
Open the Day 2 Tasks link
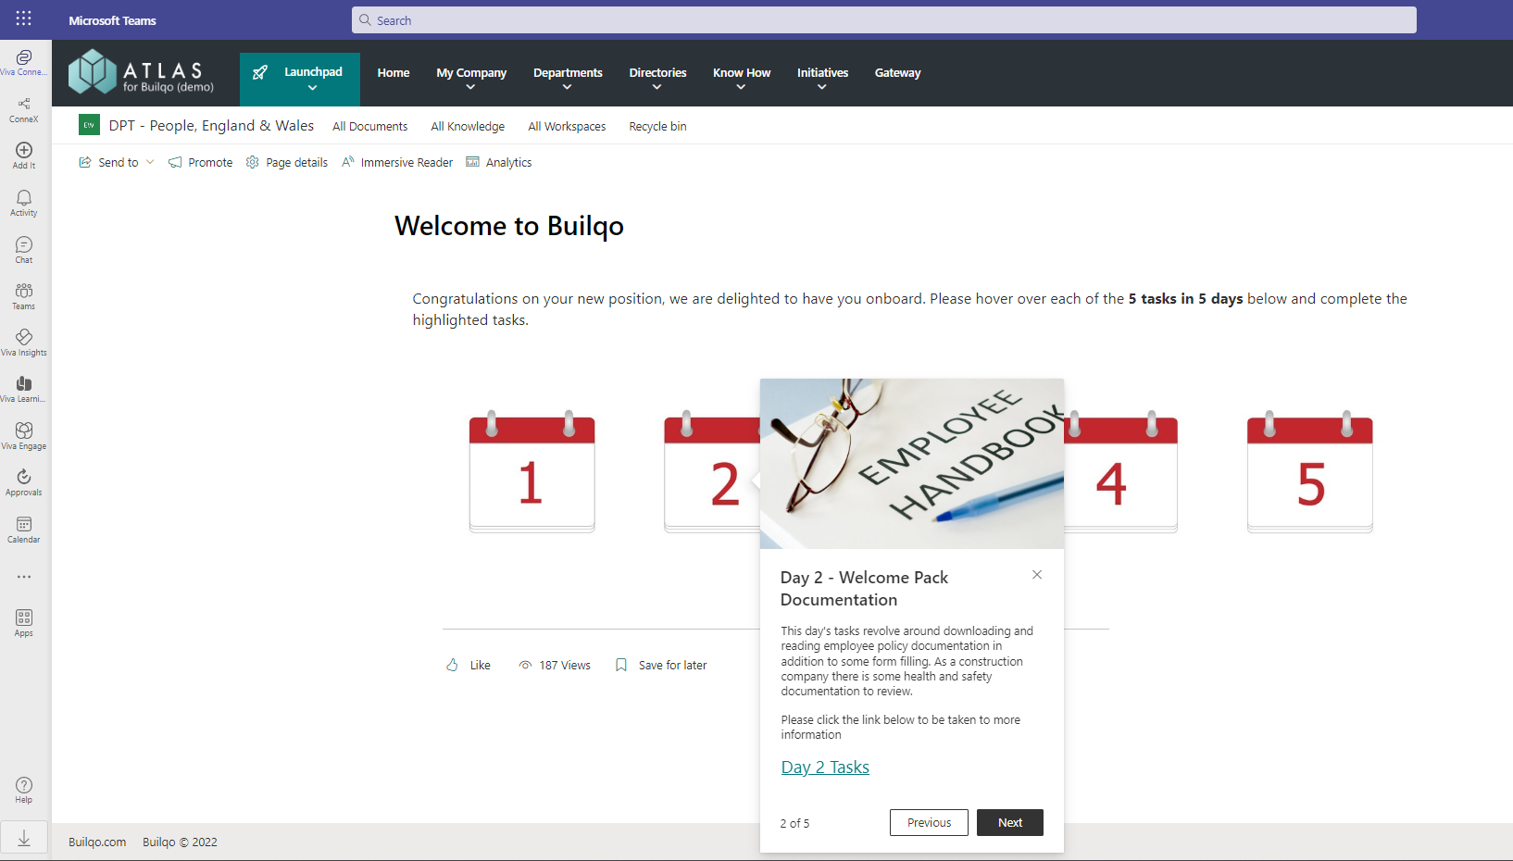(x=825, y=767)
